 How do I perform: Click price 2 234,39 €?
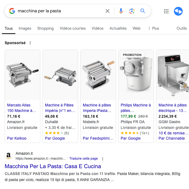168,116
